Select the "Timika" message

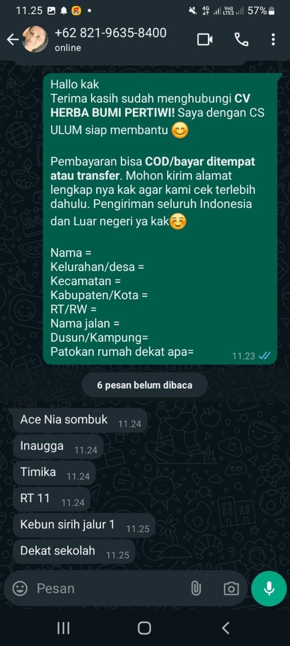[54, 473]
